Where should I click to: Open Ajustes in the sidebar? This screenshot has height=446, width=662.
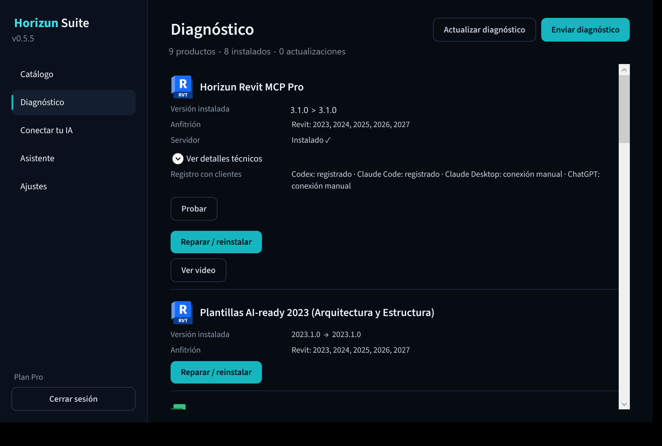point(74,186)
